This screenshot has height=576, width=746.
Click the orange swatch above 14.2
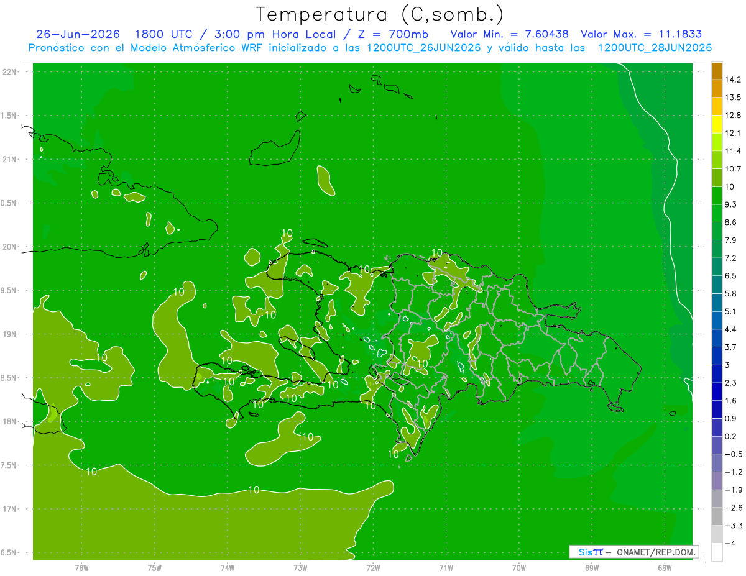click(717, 71)
